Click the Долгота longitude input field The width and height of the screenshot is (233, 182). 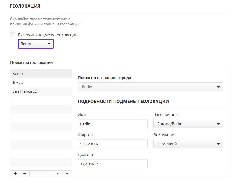coord(112,164)
